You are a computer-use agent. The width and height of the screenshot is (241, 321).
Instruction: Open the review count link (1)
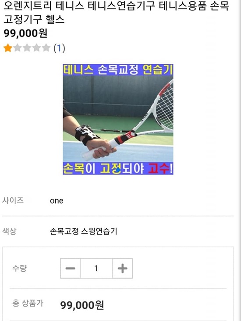coord(59,48)
